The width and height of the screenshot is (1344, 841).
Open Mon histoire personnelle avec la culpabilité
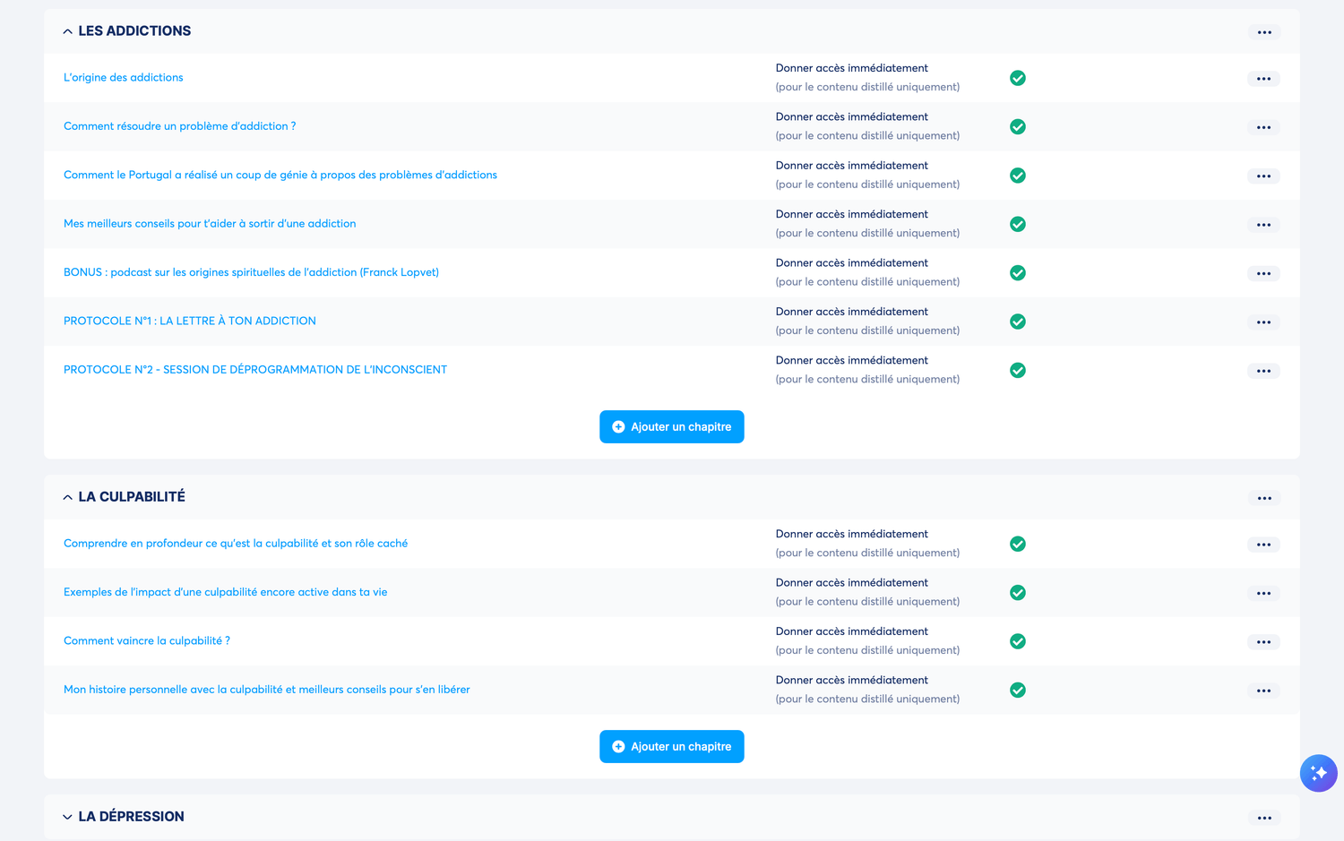coord(267,690)
